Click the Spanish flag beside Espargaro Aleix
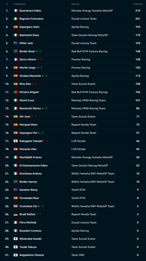Viewport: 146px width, 261px height. pyautogui.click(x=15, y=27)
